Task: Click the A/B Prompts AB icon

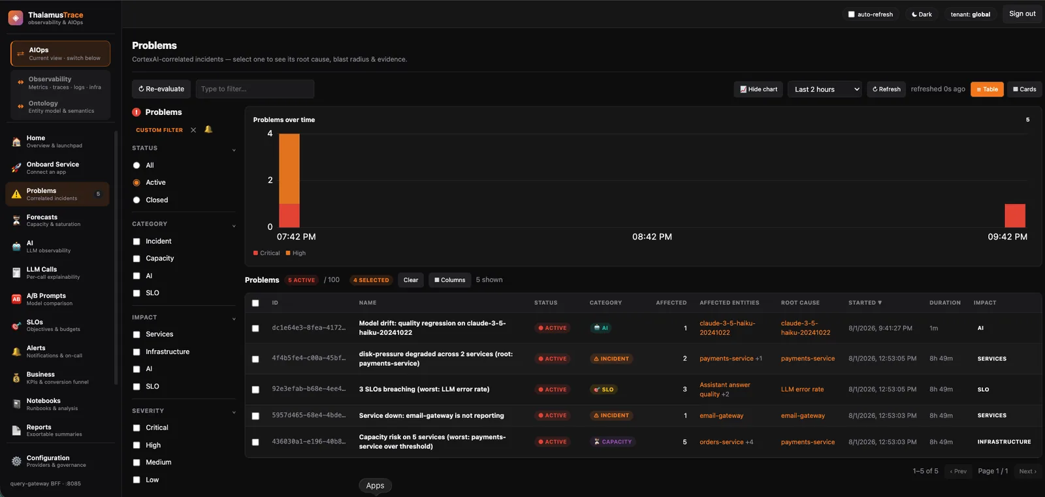Action: click(16, 299)
